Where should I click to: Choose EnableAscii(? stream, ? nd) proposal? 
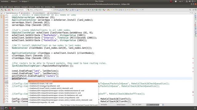63,83
